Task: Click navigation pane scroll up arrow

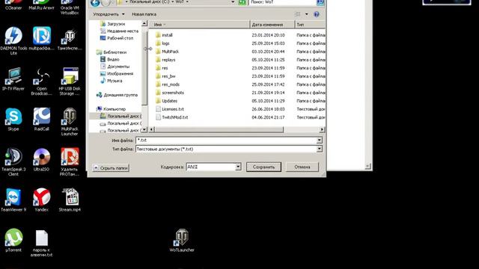Action: pyautogui.click(x=144, y=23)
